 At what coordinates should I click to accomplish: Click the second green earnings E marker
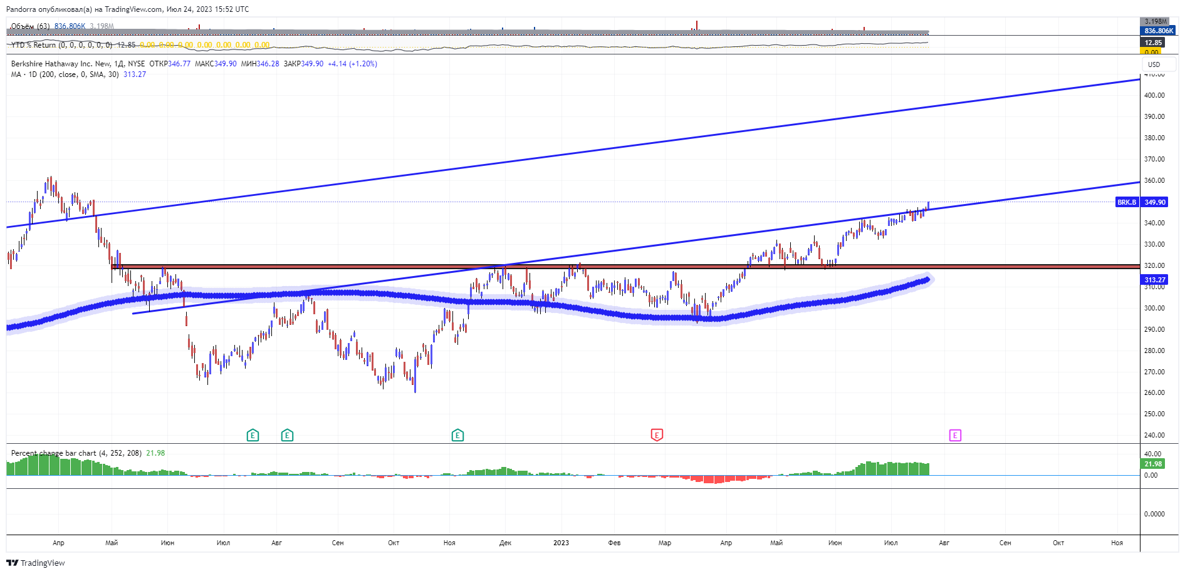[x=287, y=435]
